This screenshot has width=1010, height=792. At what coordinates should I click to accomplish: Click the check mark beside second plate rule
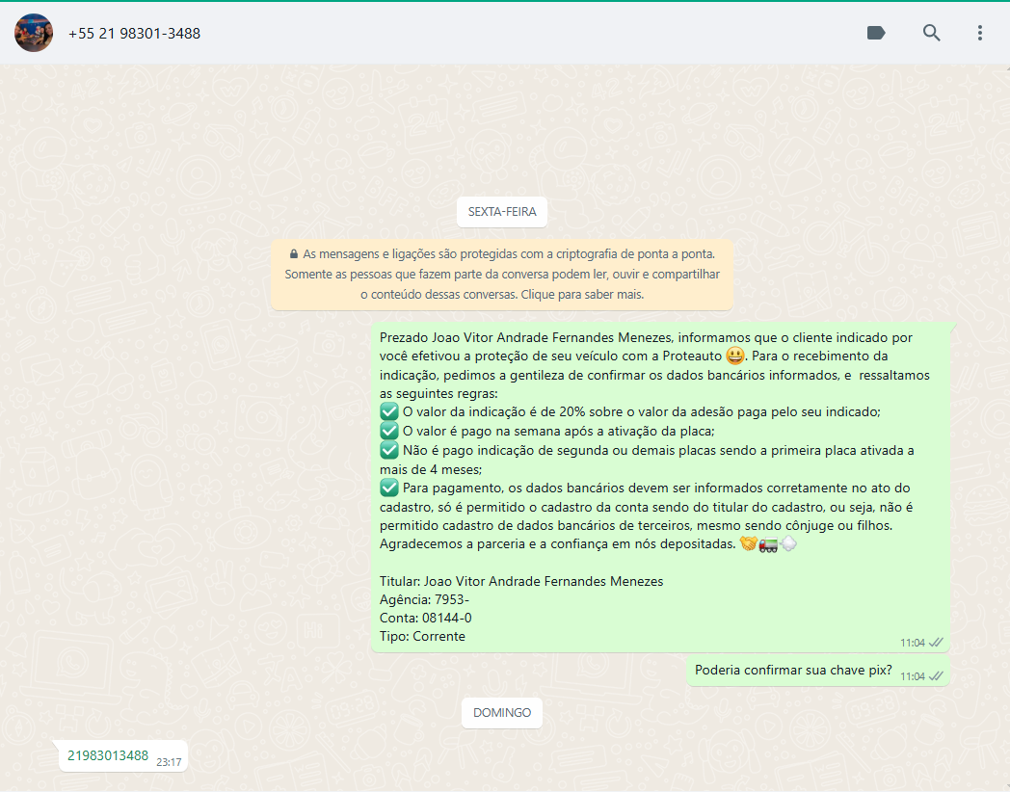389,450
